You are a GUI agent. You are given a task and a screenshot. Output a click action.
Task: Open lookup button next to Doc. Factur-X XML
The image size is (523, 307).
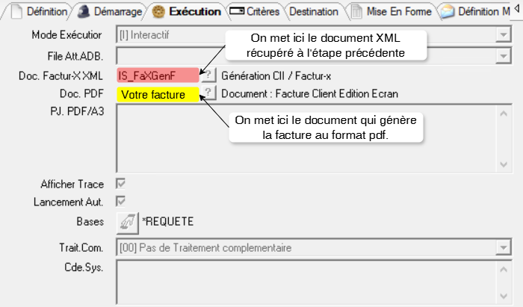tap(208, 75)
